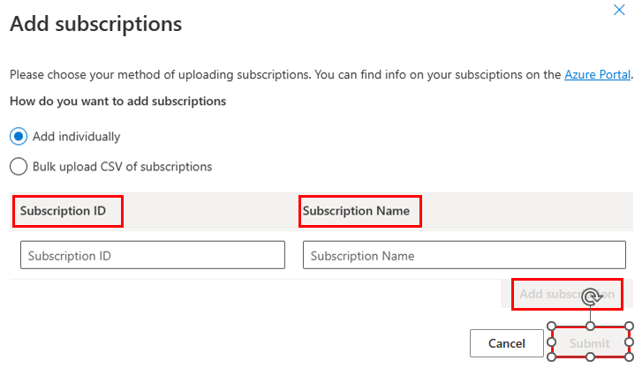Select the Add individually radio button
The image size is (642, 368).
[x=19, y=136]
